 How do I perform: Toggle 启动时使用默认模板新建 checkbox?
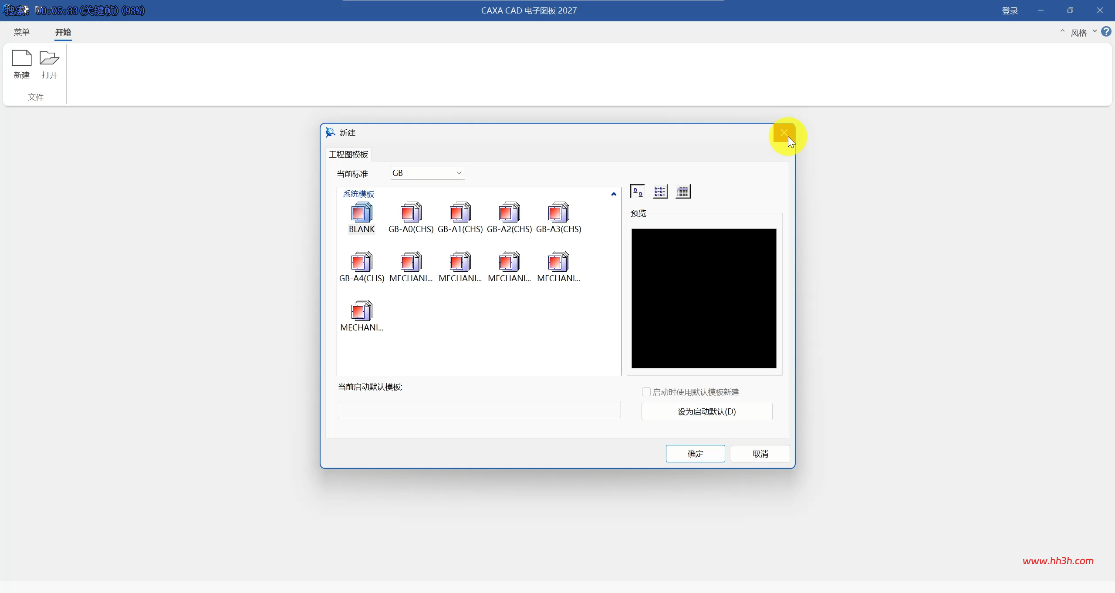click(x=646, y=392)
